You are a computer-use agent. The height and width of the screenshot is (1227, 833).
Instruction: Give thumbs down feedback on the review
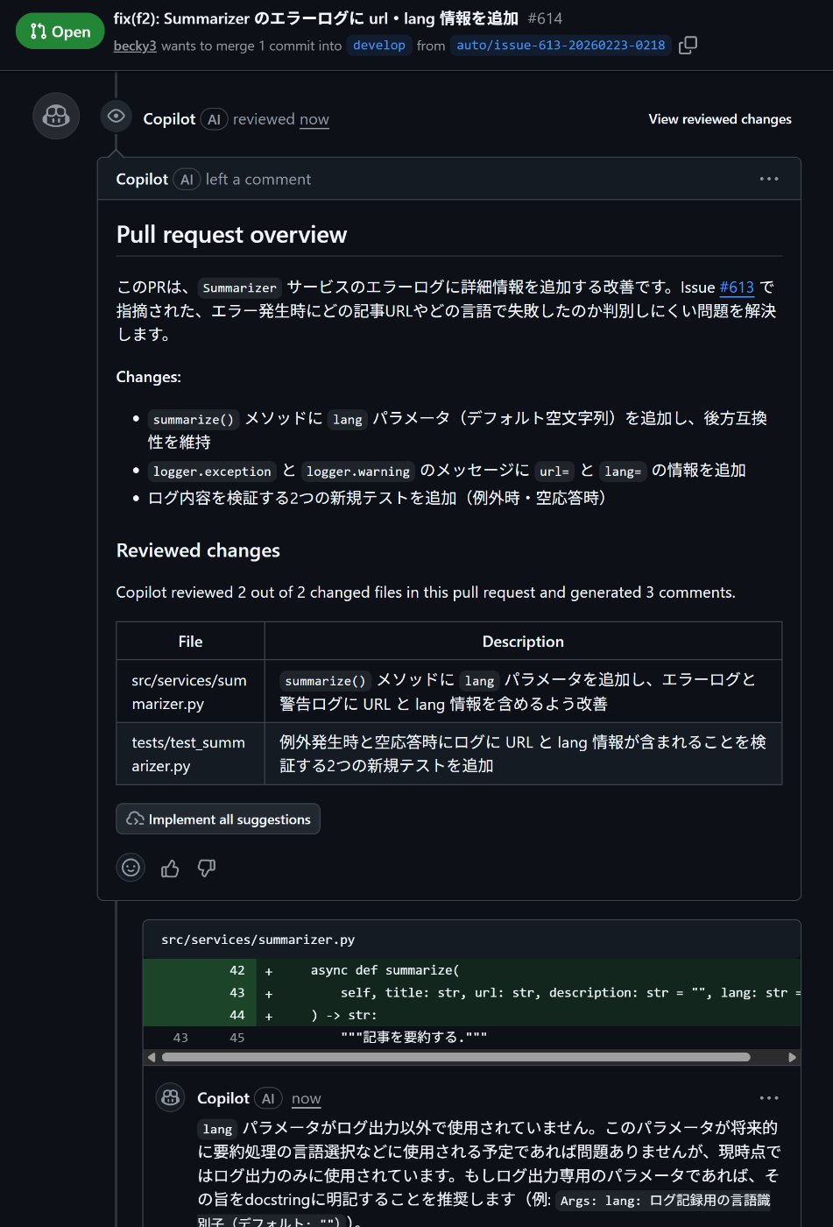207,868
